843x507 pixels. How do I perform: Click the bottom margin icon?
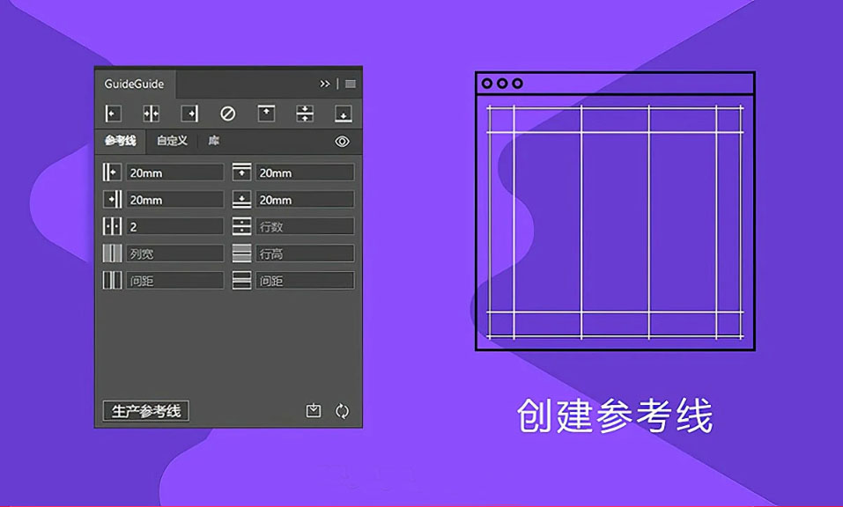(x=241, y=199)
